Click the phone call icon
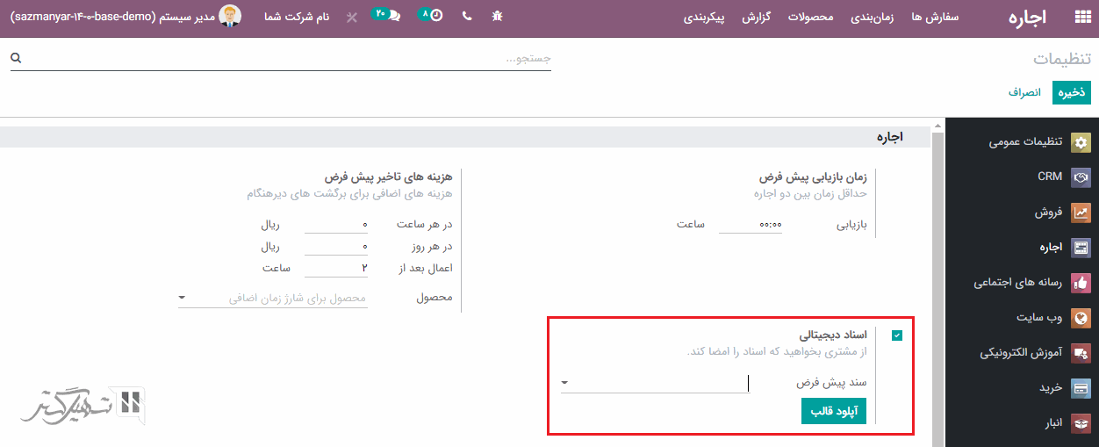The height and width of the screenshot is (447, 1099). [x=466, y=17]
